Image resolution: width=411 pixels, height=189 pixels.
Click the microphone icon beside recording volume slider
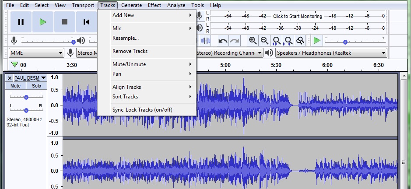click(14, 41)
